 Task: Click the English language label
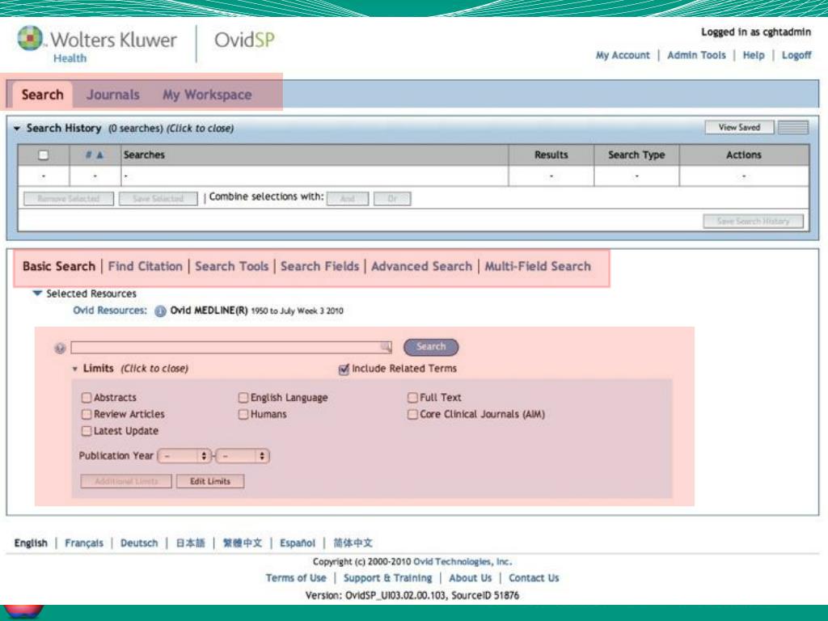point(31,543)
